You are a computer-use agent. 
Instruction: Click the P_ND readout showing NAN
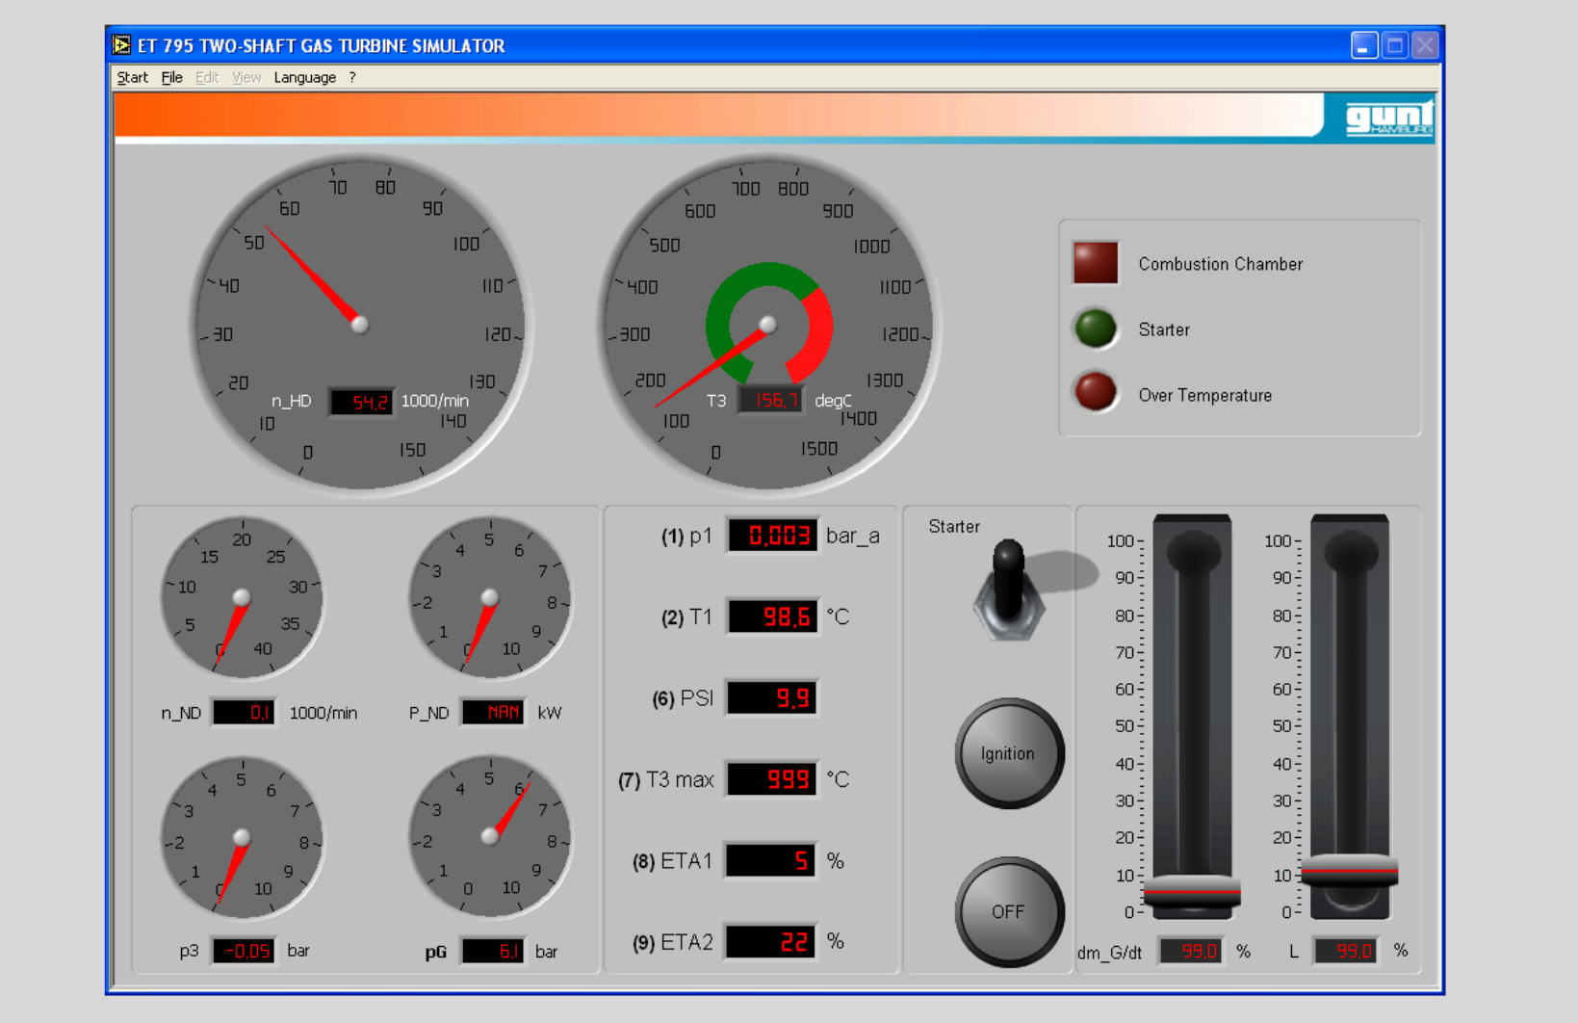(x=493, y=712)
